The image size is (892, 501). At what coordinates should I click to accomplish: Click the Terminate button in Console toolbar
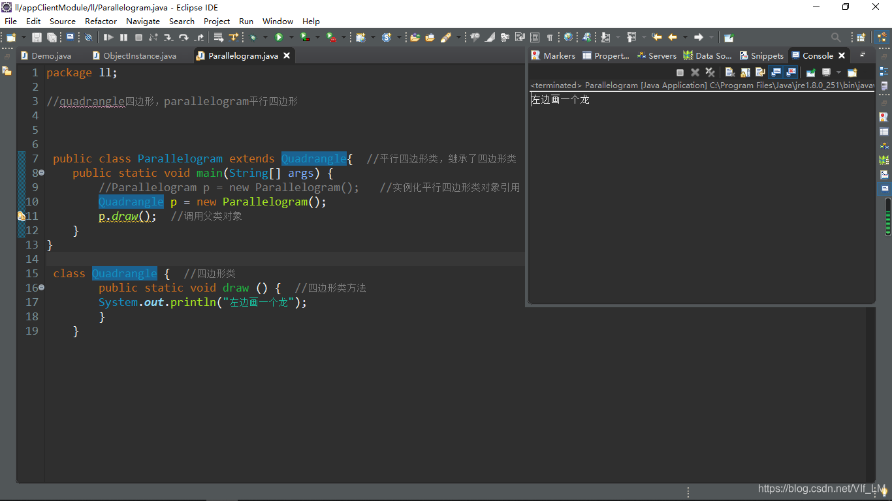[680, 72]
